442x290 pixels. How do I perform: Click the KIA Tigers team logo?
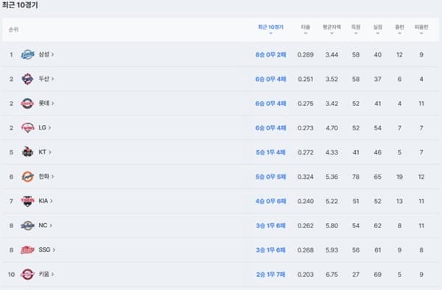pyautogui.click(x=28, y=201)
